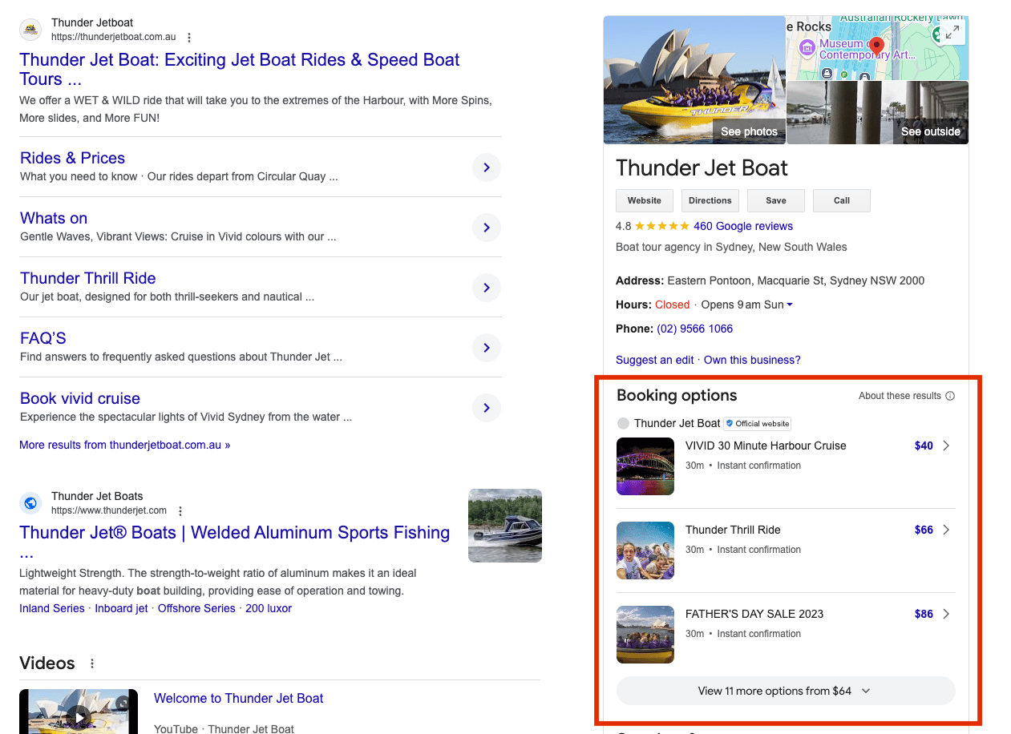Click the Official website verified badge
The height and width of the screenshot is (734, 1011).
758,423
